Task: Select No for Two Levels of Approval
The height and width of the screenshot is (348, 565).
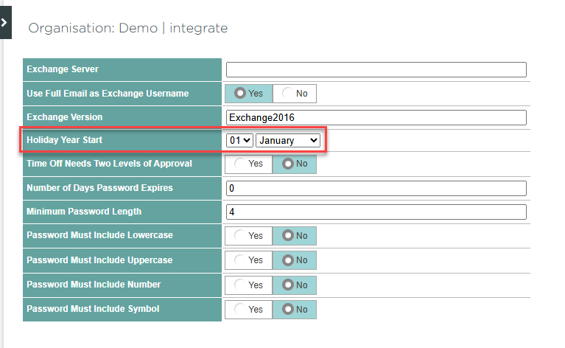Action: pos(295,164)
